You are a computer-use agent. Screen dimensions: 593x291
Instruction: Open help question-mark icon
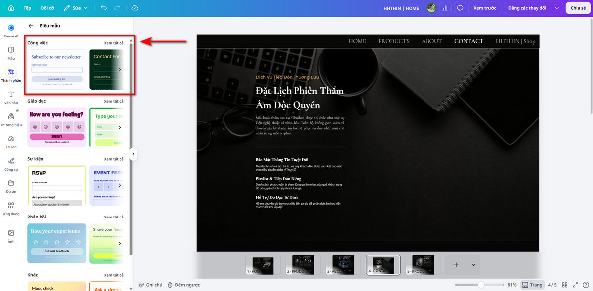[586, 285]
